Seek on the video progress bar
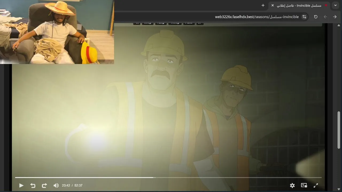This screenshot has height=192, width=342. [x=168, y=177]
